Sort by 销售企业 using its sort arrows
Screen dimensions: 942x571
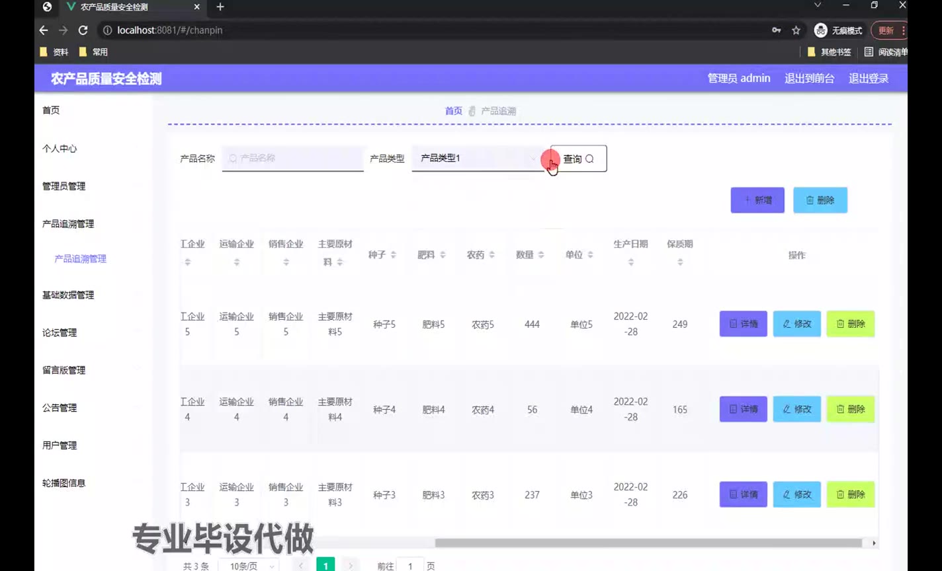[286, 262]
